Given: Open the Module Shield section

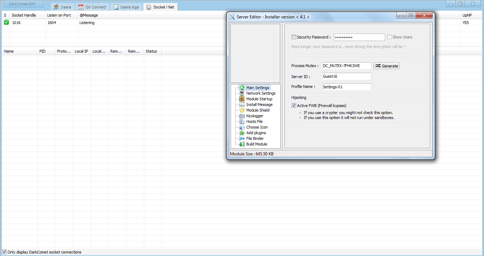Looking at the screenshot, I should 258,110.
